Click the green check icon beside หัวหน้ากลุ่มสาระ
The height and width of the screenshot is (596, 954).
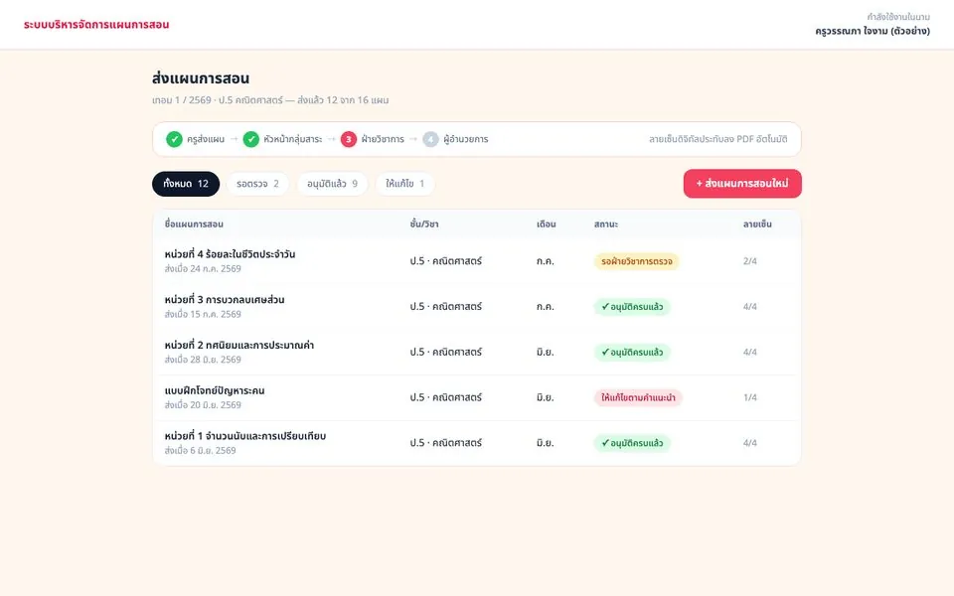click(250, 139)
